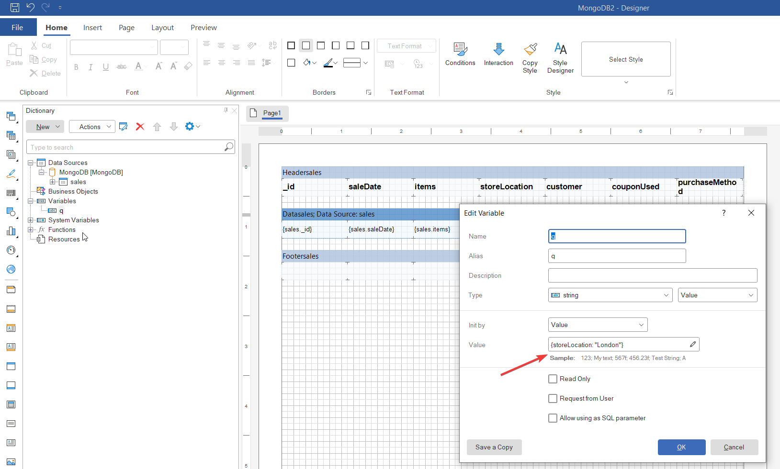The height and width of the screenshot is (469, 780).
Task: Save the report with the title bar icon
Action: 15,8
